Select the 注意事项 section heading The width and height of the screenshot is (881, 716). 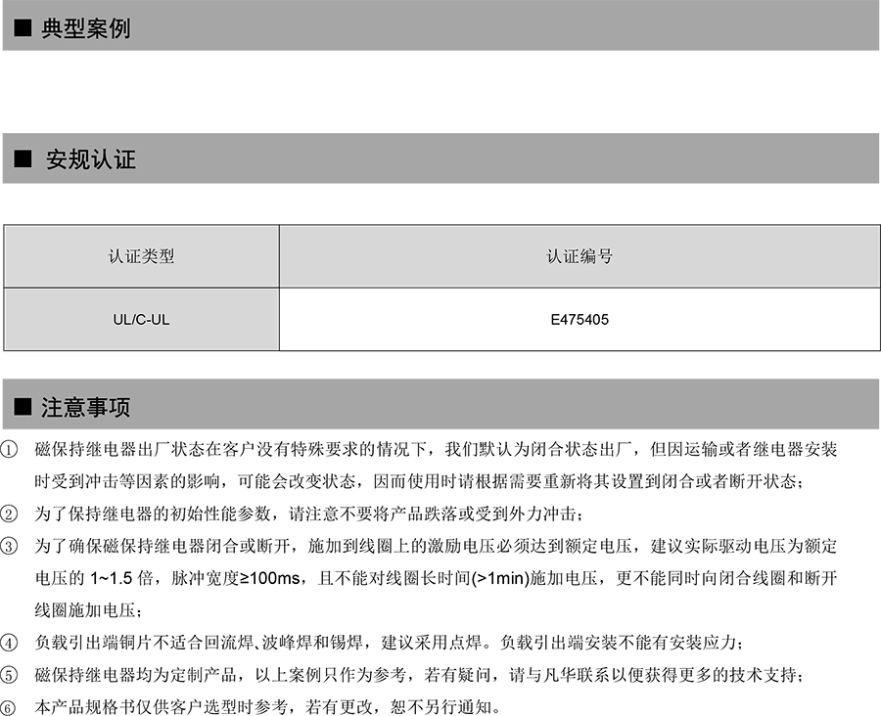(x=85, y=407)
